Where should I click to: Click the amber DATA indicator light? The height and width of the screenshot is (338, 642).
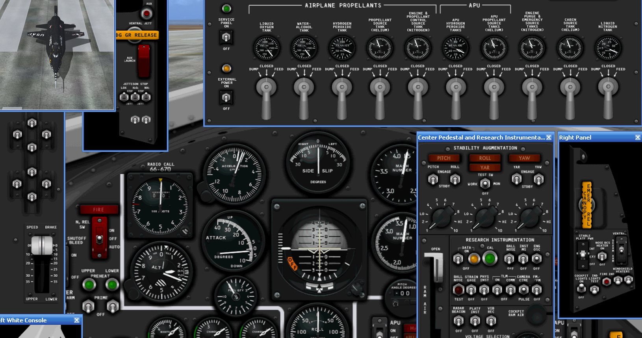474,259
